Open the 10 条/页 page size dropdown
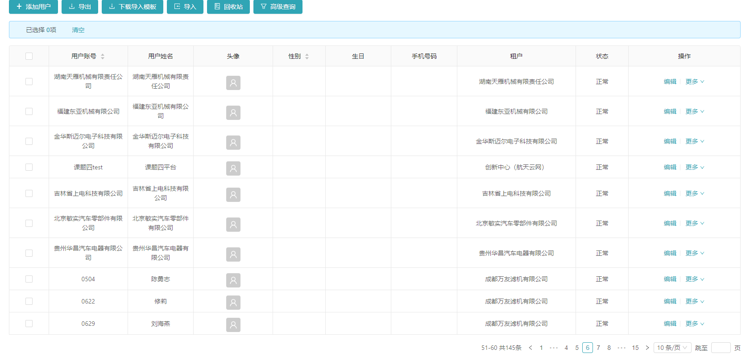 point(672,348)
